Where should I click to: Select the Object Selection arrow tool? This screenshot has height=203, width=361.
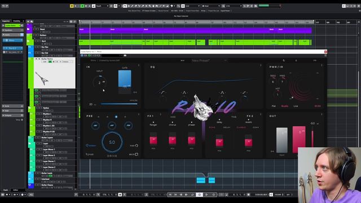coord(125,6)
